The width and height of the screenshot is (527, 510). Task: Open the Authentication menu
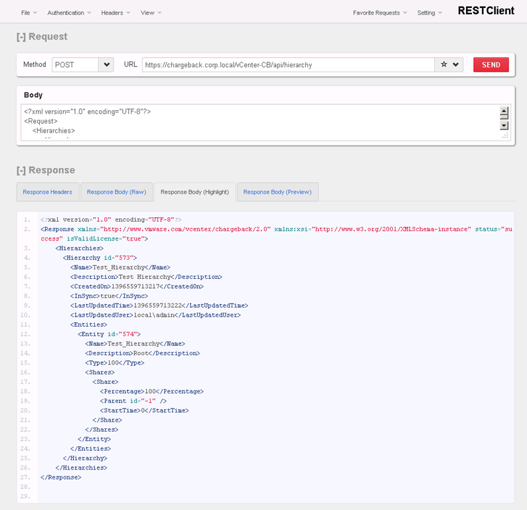click(x=69, y=13)
